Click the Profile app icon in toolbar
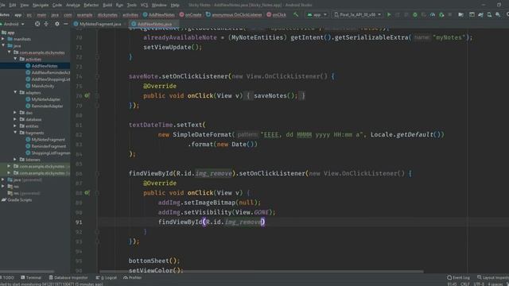The width and height of the screenshot is (509, 286). pos(433,14)
